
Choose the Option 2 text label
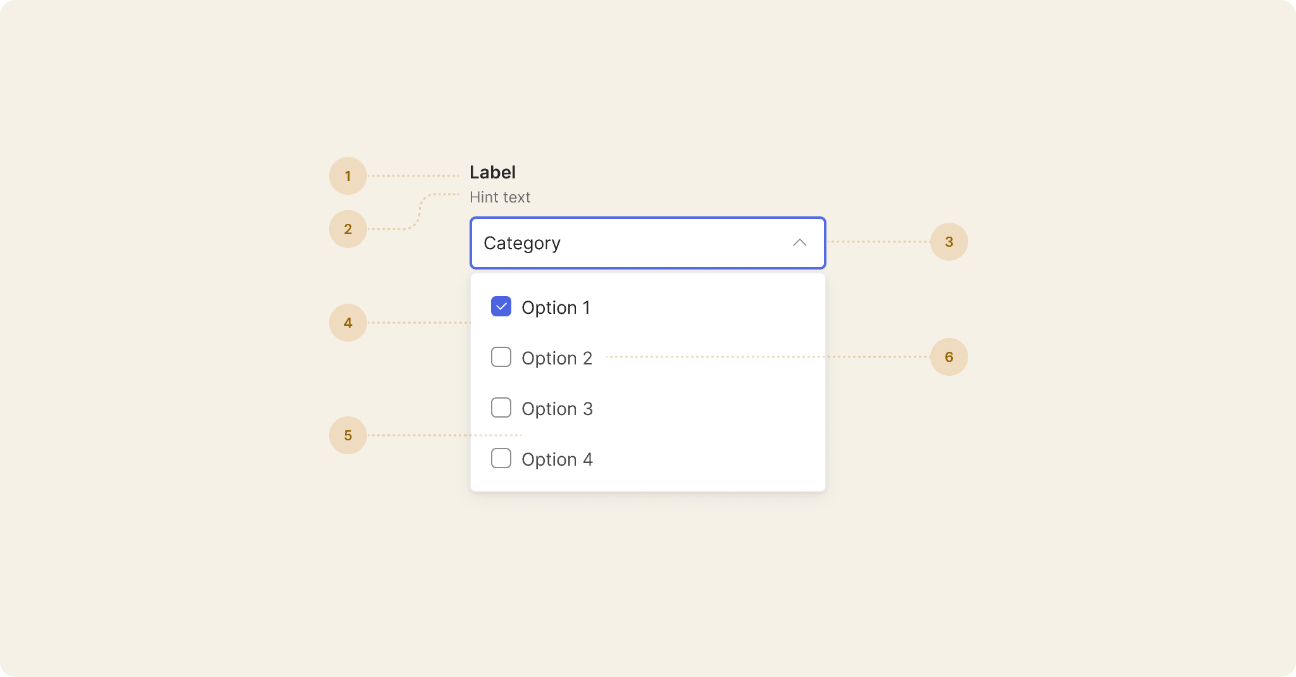[557, 358]
